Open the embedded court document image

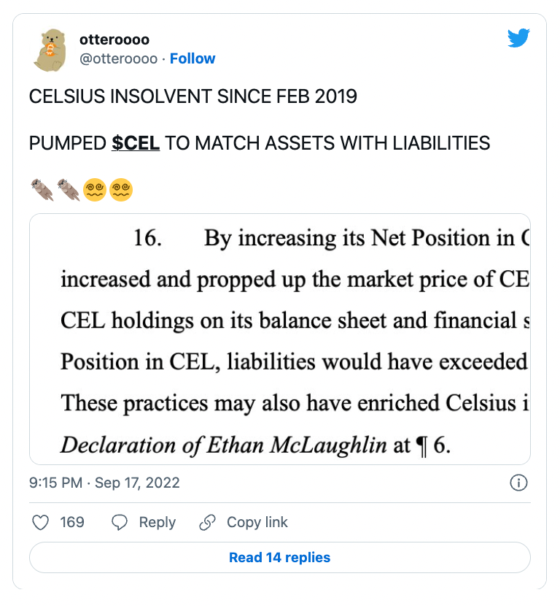[280, 339]
